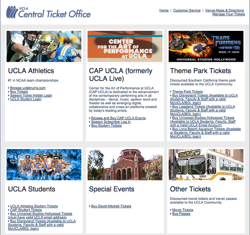Screen dimensions: 250x235
Task: Open Season Ticket Holder Login
Action: pyautogui.click(x=31, y=95)
